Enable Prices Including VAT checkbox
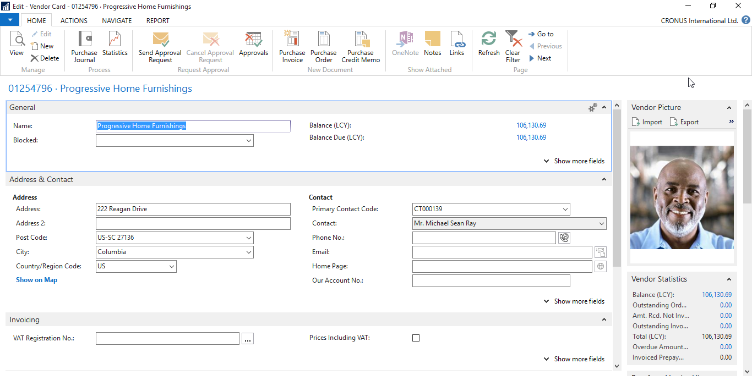 click(416, 338)
